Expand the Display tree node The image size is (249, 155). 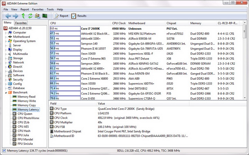click(6, 50)
